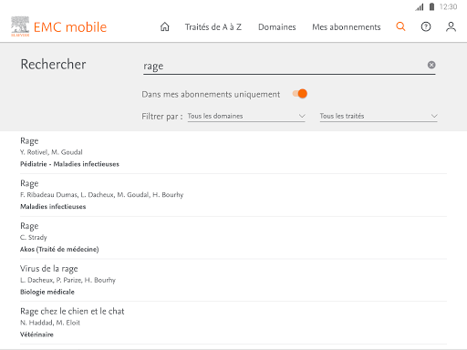Open Rage article by Y. Rotivel

pyautogui.click(x=233, y=152)
